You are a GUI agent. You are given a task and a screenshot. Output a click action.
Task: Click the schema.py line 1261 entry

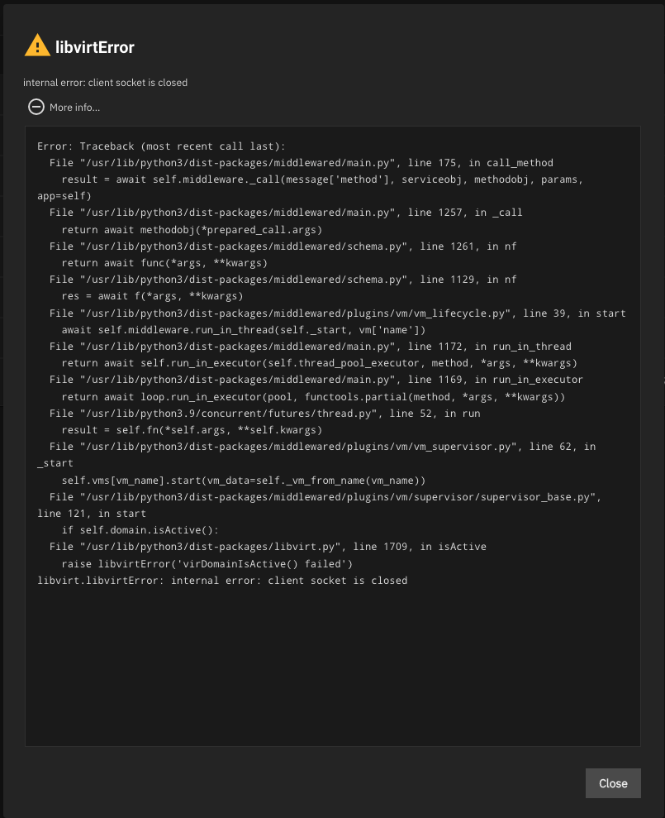click(x=283, y=246)
